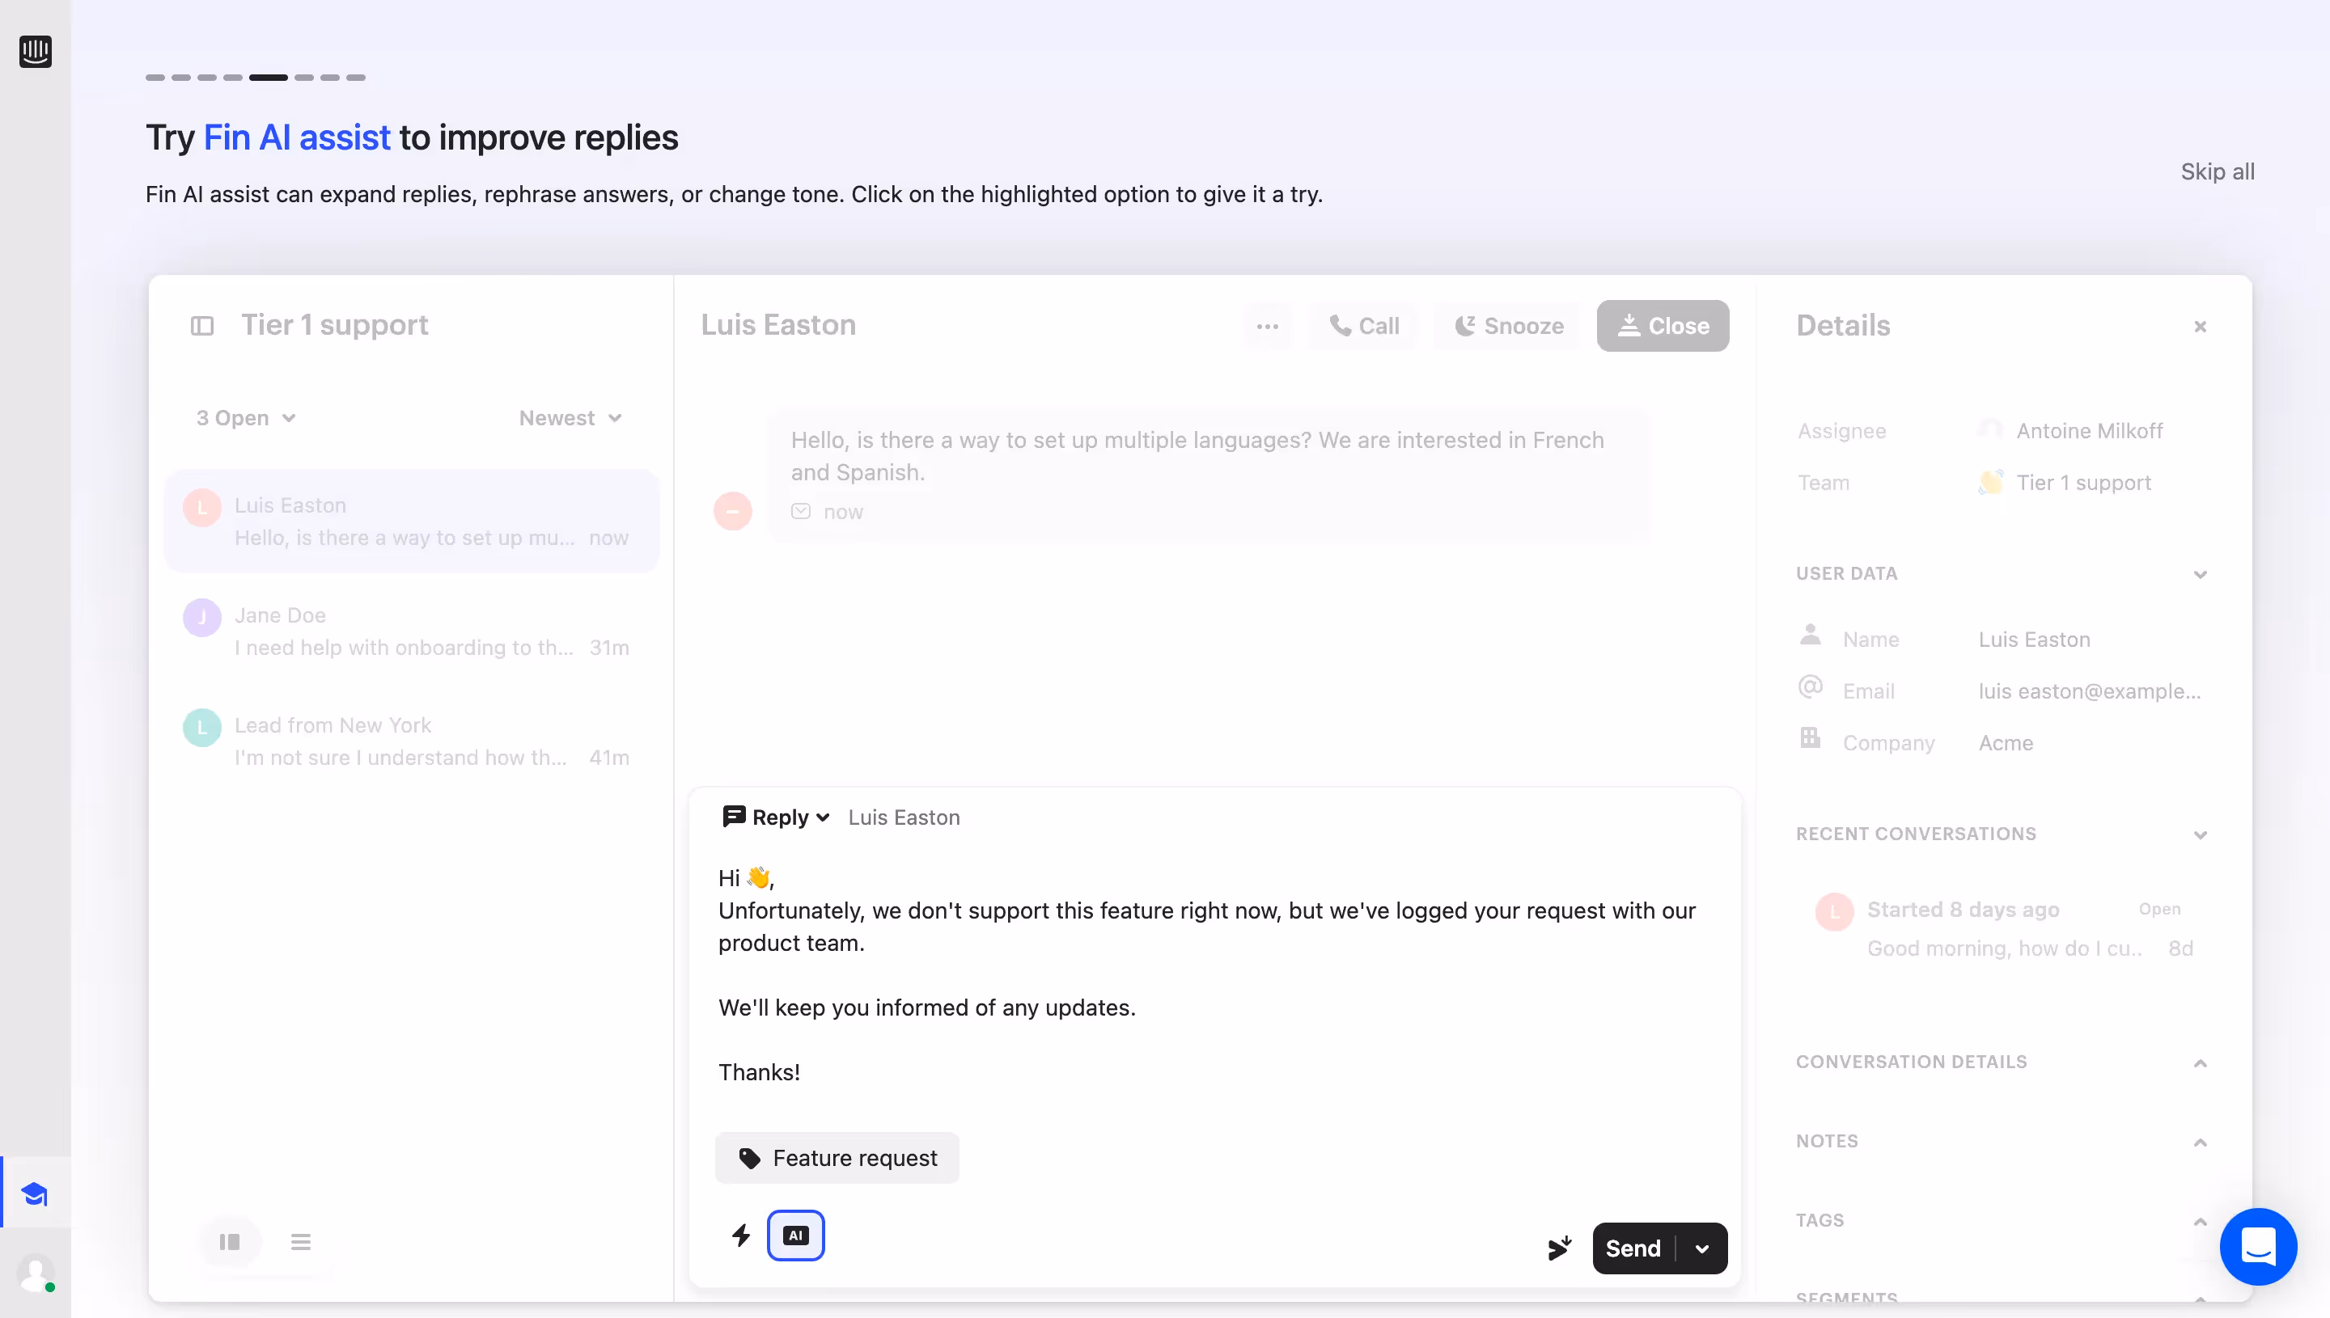
Task: Click the Skip all link
Action: [2217, 171]
